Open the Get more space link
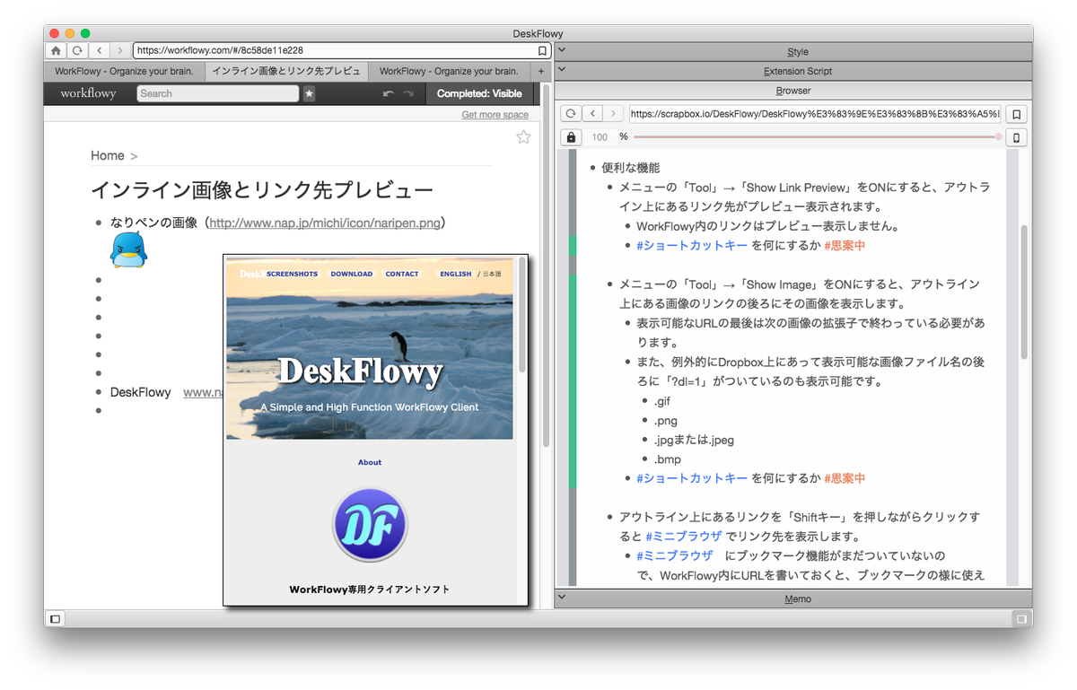1077x690 pixels. 495,115
